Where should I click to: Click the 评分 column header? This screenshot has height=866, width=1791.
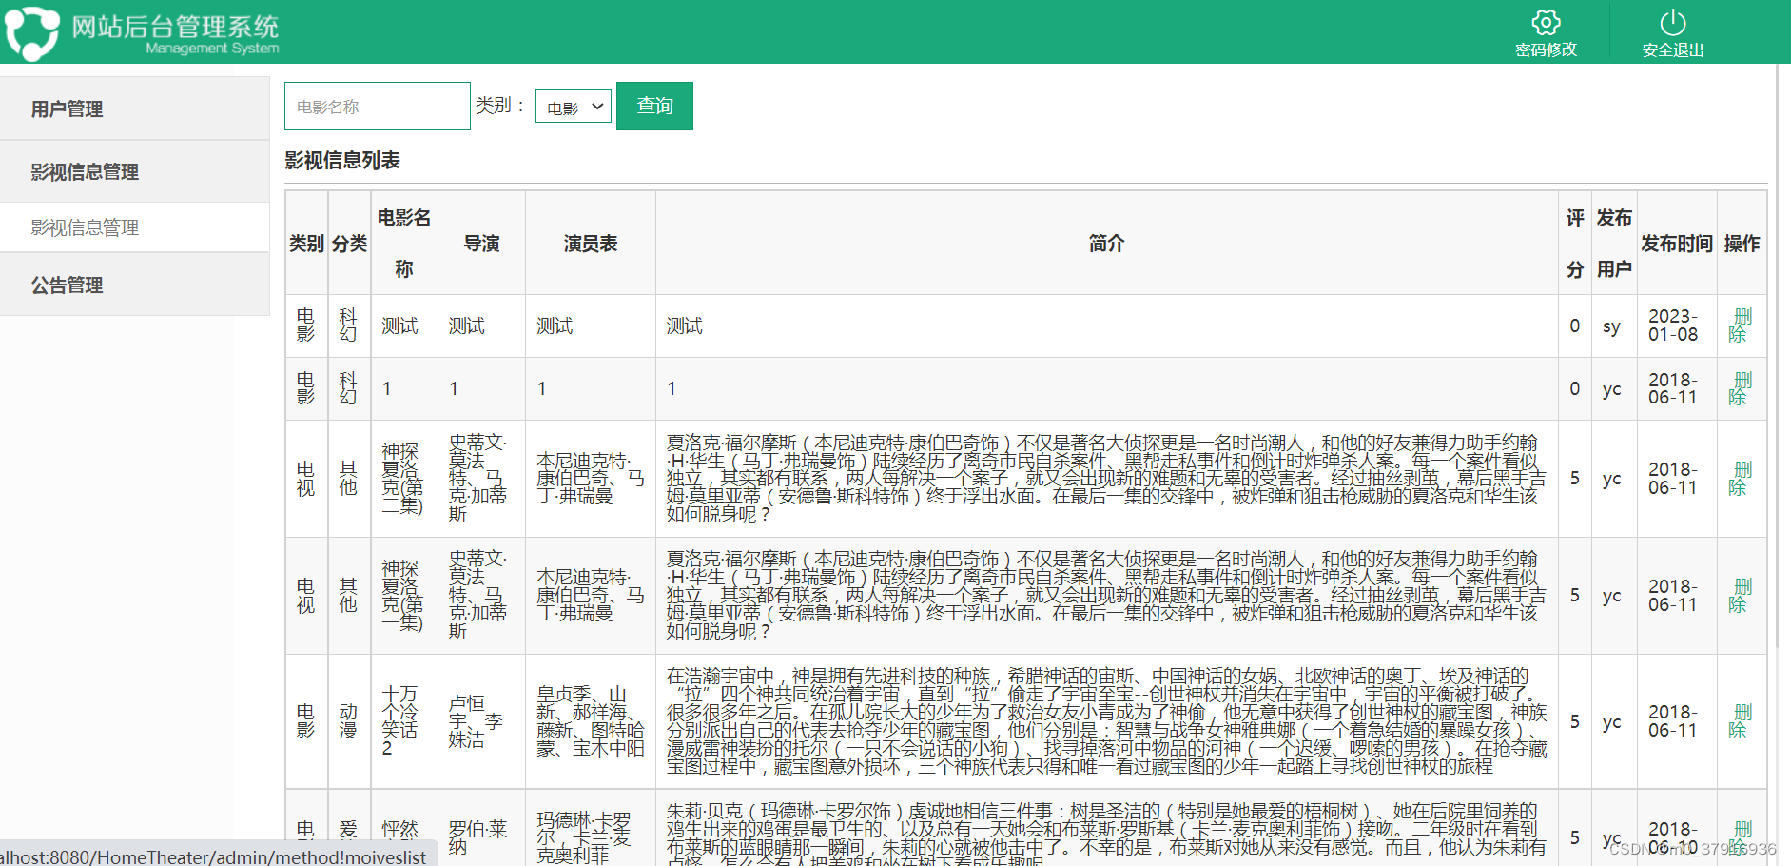point(1574,243)
